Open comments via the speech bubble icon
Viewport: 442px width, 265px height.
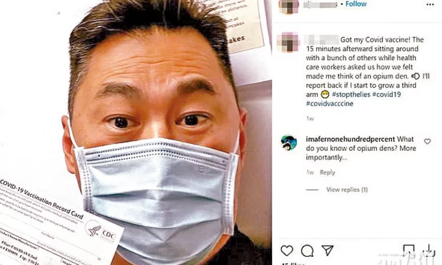click(307, 251)
